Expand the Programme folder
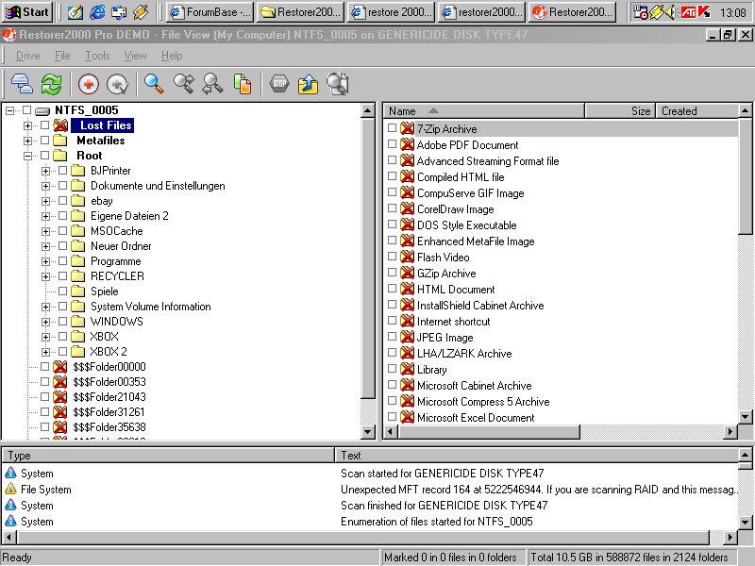The height and width of the screenshot is (566, 755). pos(45,261)
